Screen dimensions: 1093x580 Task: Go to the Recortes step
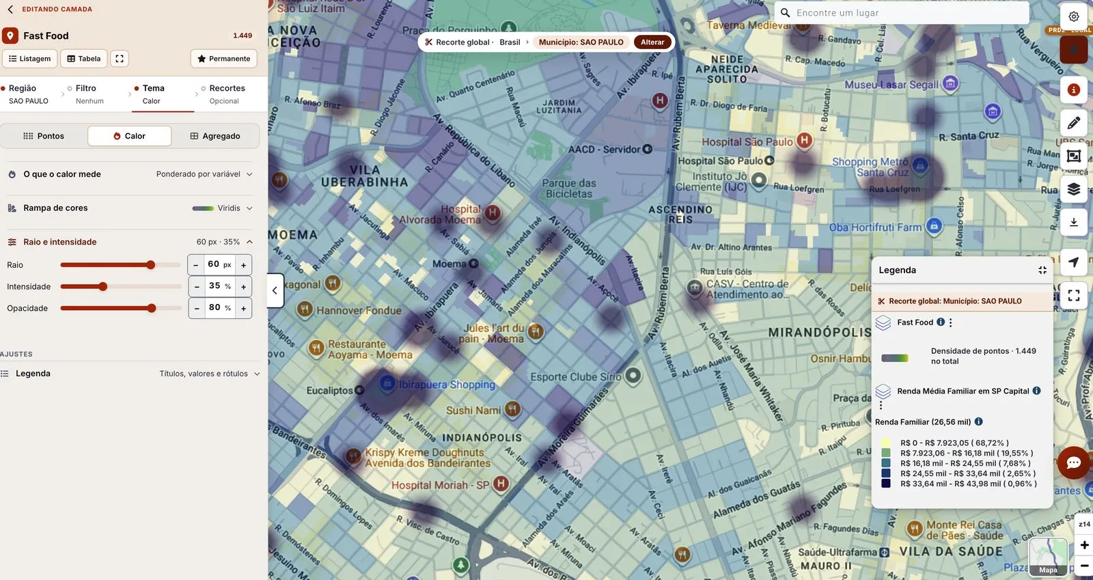pyautogui.click(x=224, y=94)
